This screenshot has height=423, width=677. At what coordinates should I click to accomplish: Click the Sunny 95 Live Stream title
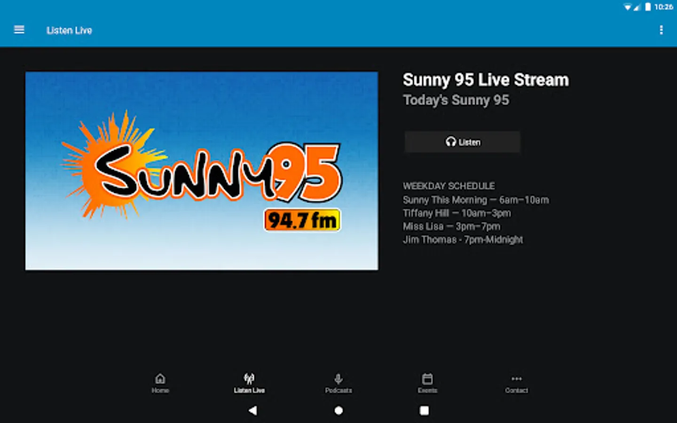tap(486, 80)
